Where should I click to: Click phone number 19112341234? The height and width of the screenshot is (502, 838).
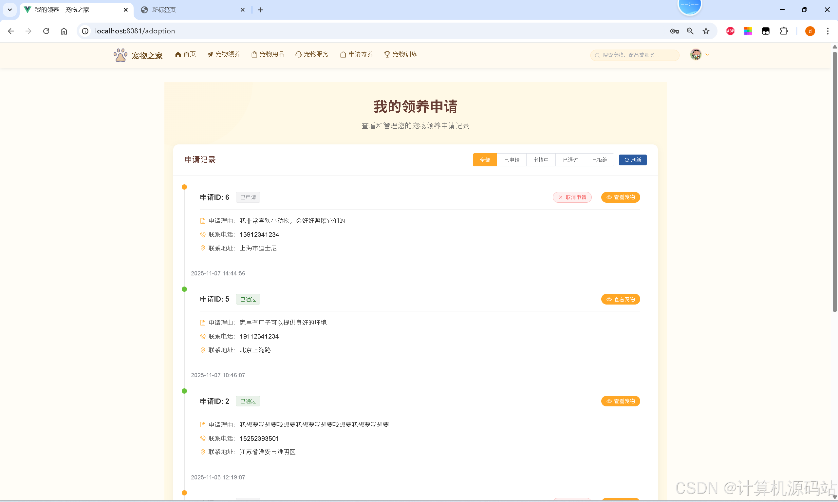click(x=259, y=336)
